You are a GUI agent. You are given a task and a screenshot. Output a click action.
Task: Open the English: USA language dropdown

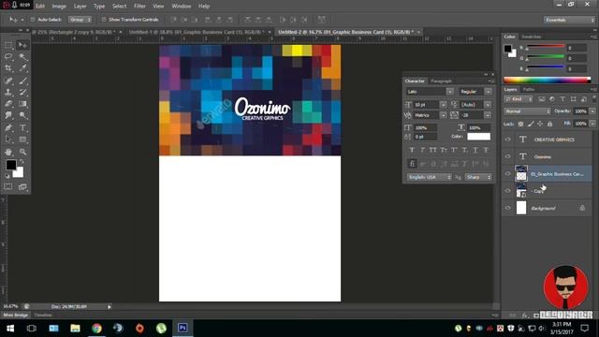coord(430,177)
